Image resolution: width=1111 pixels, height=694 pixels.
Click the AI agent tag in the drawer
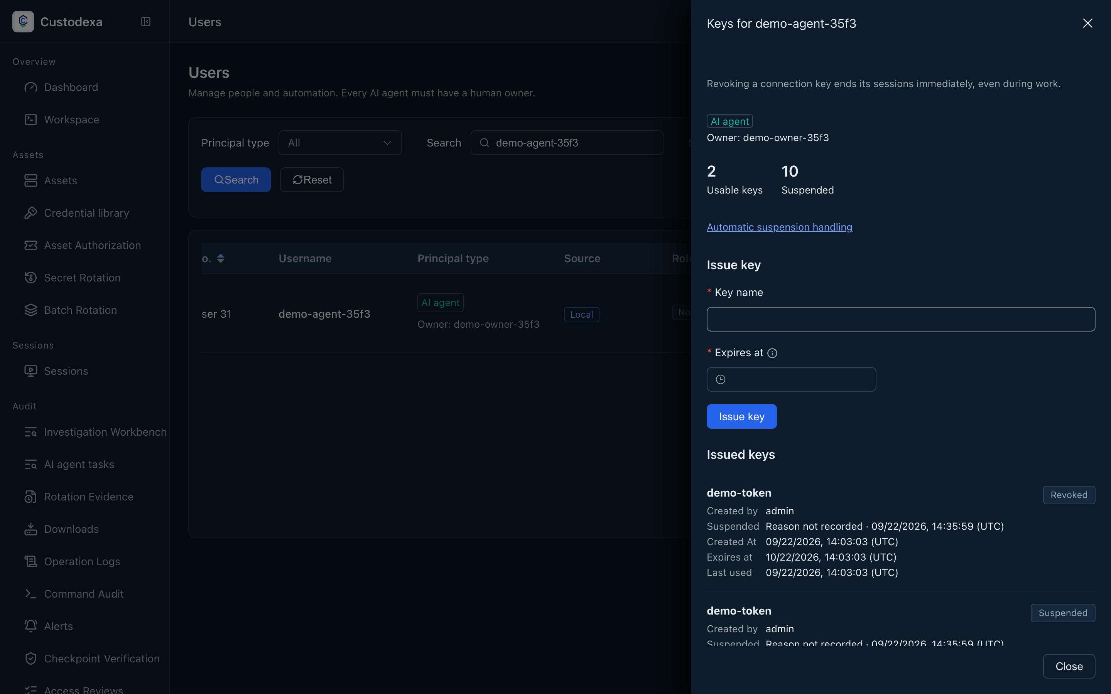729,121
